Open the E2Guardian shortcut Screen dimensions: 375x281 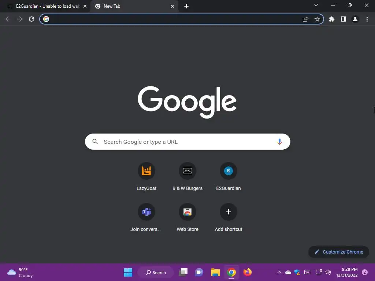click(x=229, y=177)
